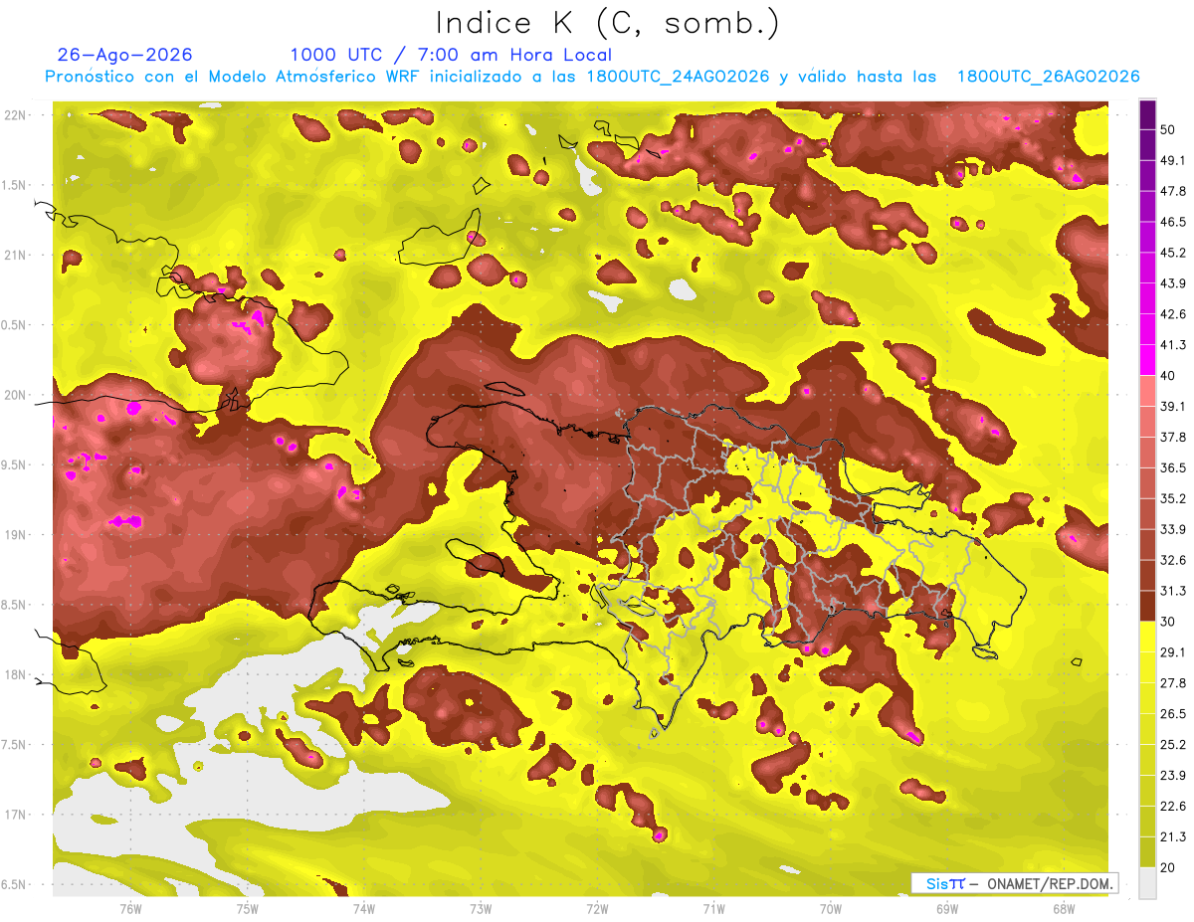Click the bright magenta color scale segment above 40
This screenshot has width=1194, height=922.
tap(1147, 360)
